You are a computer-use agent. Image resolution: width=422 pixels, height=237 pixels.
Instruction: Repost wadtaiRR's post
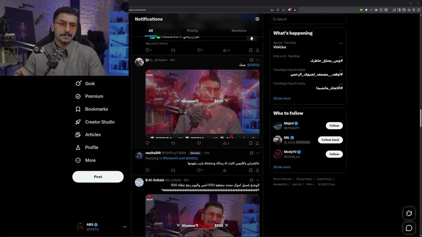[173, 170]
